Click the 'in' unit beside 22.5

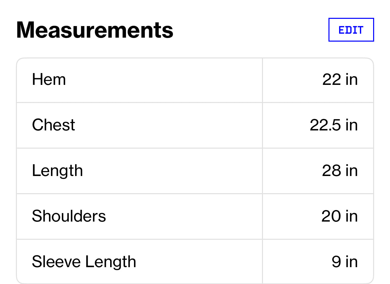click(352, 125)
